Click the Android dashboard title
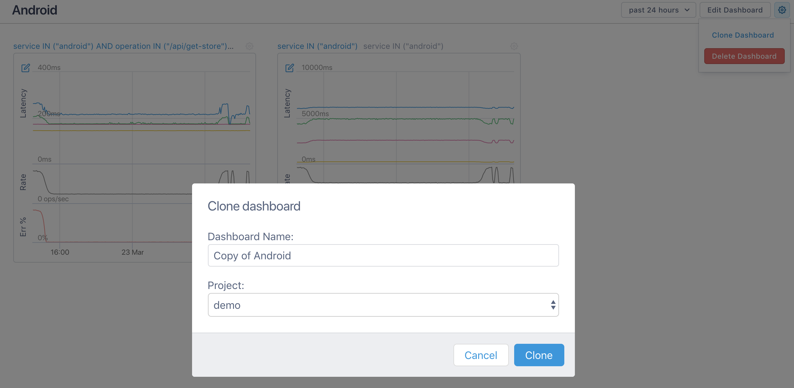This screenshot has height=388, width=794. (35, 10)
